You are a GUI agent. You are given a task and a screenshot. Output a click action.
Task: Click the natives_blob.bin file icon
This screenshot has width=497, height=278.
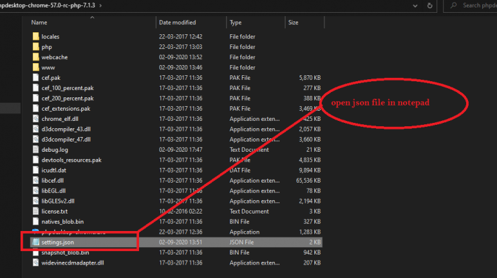[x=36, y=222]
